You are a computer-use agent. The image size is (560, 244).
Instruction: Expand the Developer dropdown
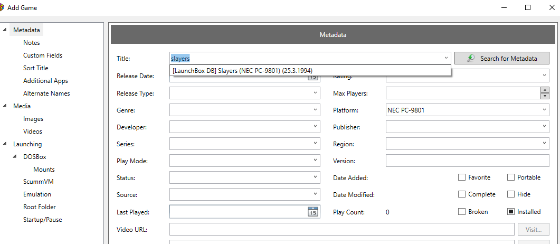pos(315,127)
